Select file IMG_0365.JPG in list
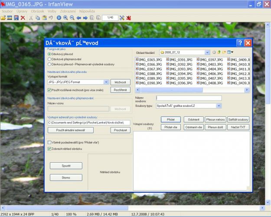The height and width of the screenshot is (217, 271). [x=149, y=60]
